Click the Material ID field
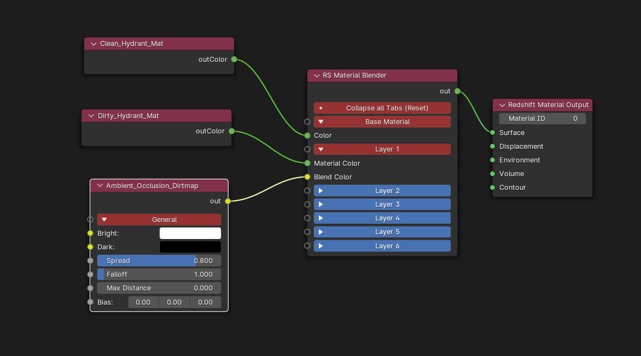The image size is (641, 356). click(x=543, y=119)
